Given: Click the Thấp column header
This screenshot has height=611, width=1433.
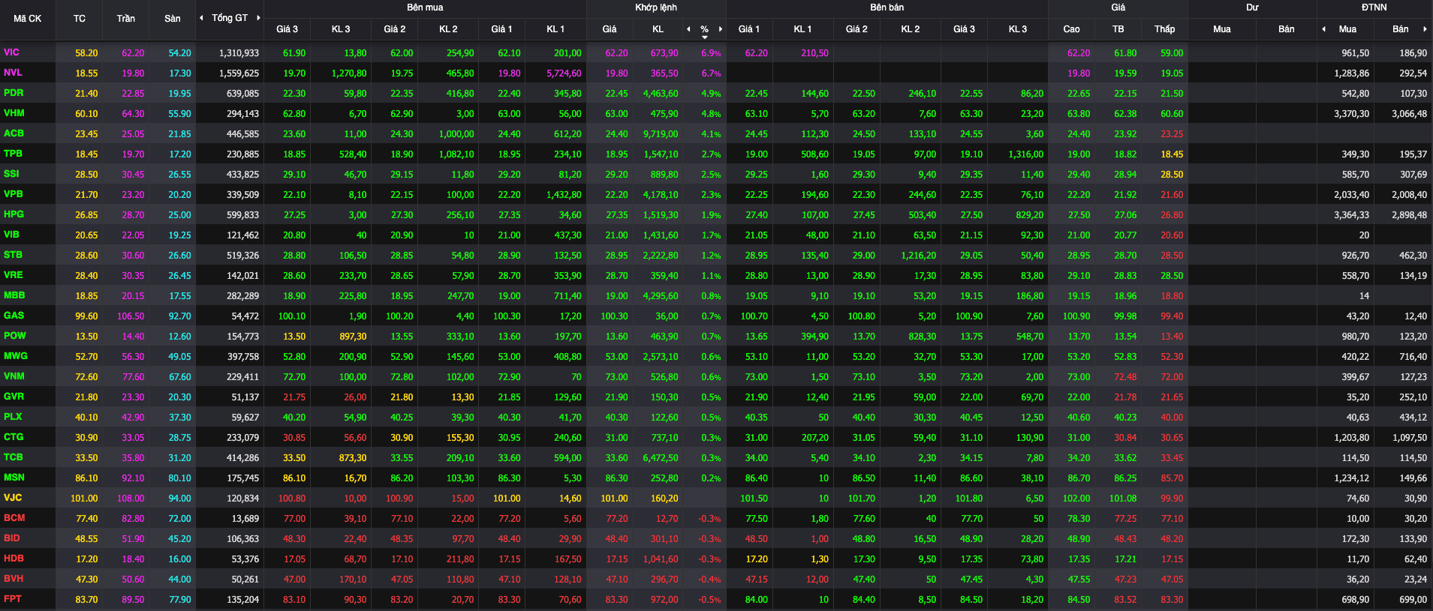Looking at the screenshot, I should 1165,29.
